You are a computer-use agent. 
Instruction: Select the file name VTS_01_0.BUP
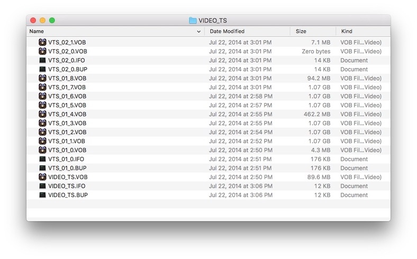[x=67, y=168]
